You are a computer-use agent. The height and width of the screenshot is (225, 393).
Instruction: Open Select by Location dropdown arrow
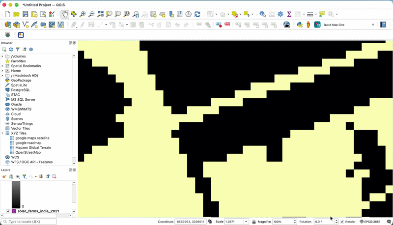(253, 14)
